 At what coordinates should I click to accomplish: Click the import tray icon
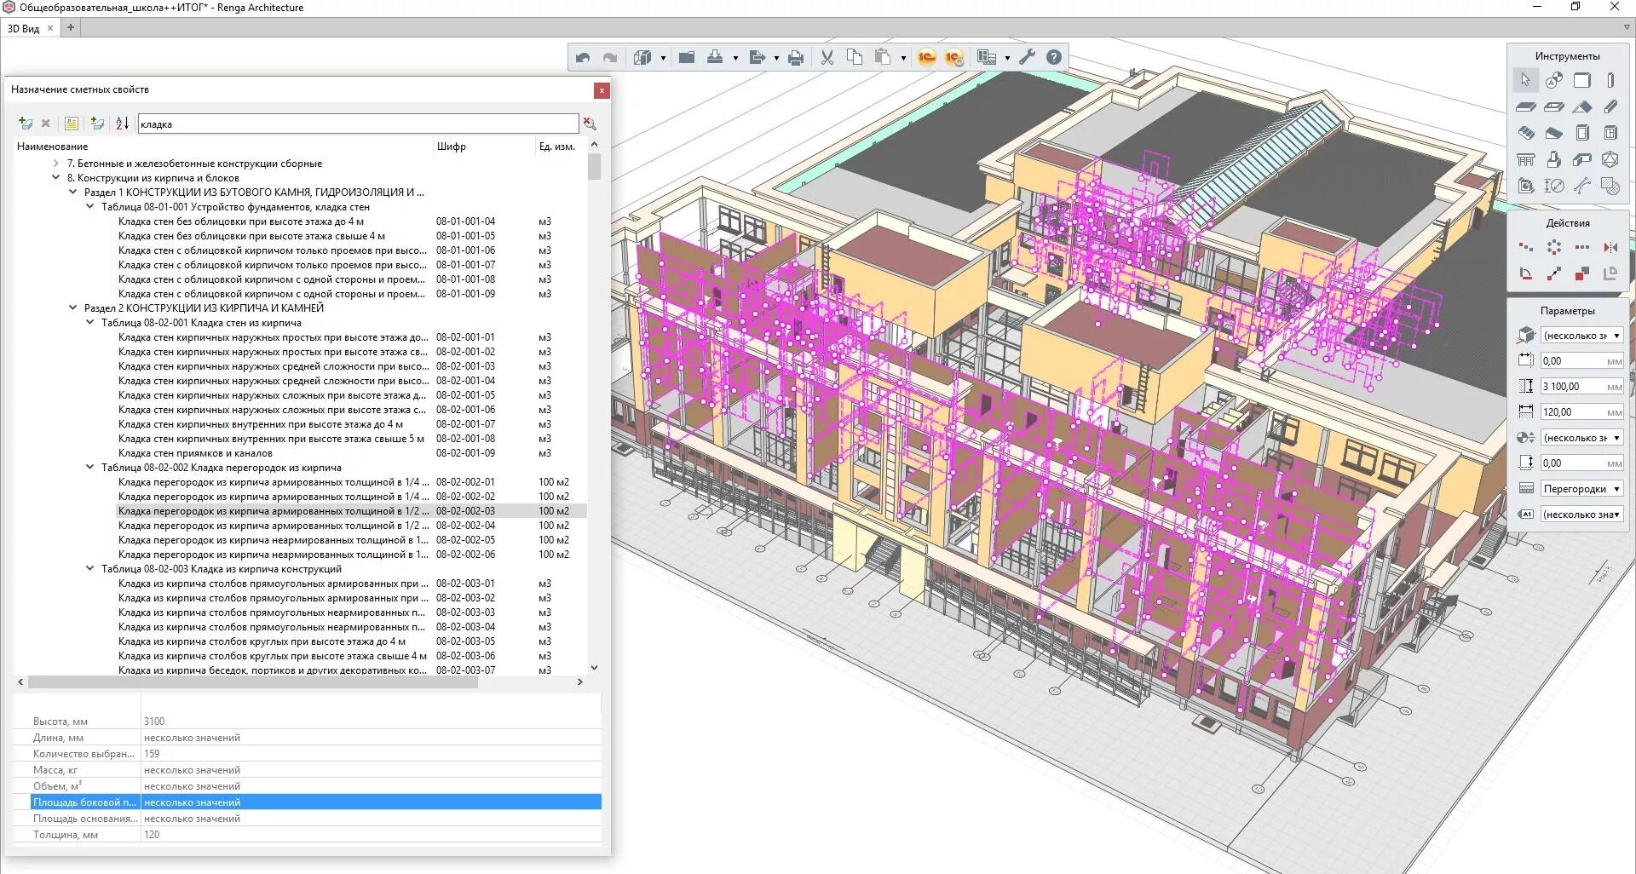click(x=715, y=57)
